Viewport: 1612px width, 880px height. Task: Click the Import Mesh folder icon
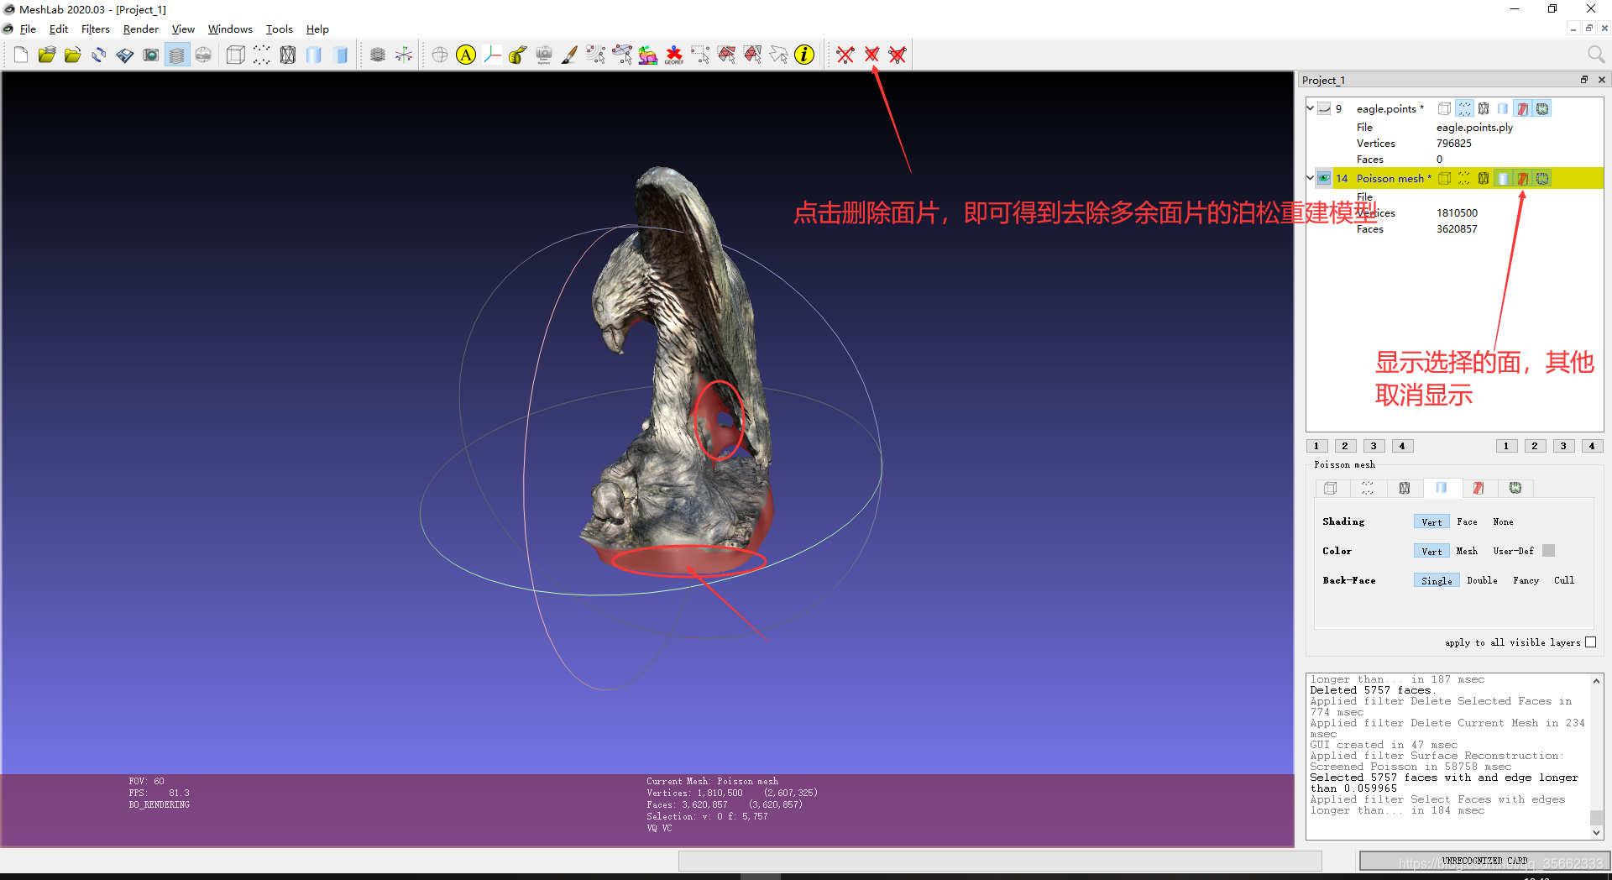[72, 55]
